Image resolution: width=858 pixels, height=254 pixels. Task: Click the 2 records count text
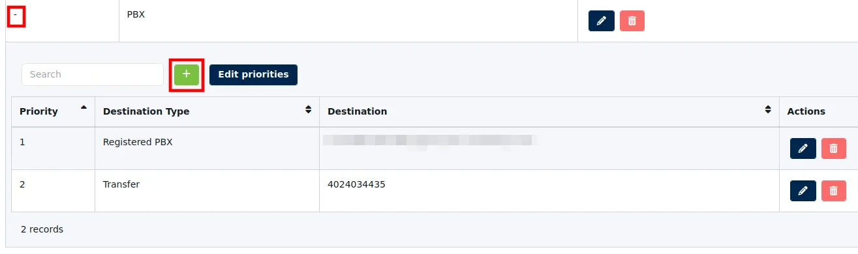pyautogui.click(x=42, y=229)
